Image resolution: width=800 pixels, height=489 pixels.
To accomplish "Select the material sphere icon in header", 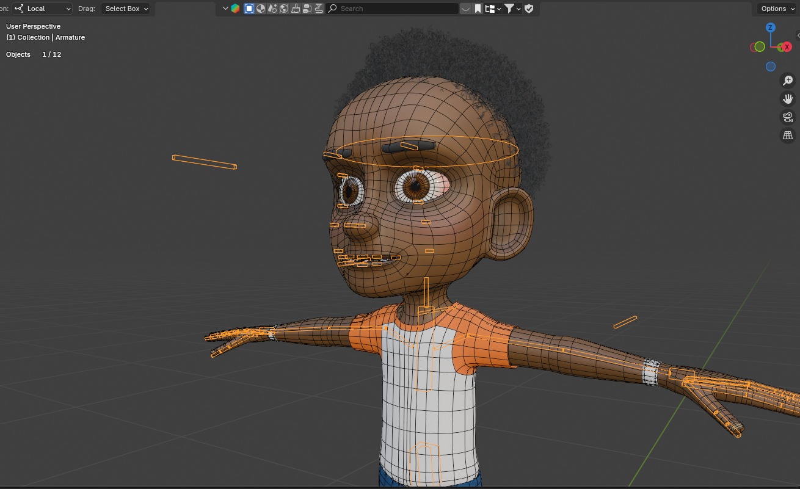I will coord(261,9).
